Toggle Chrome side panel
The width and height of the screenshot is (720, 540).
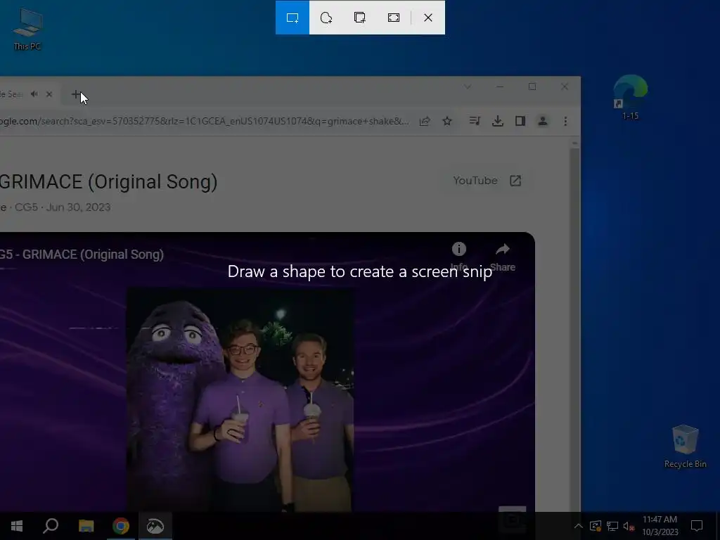click(520, 121)
